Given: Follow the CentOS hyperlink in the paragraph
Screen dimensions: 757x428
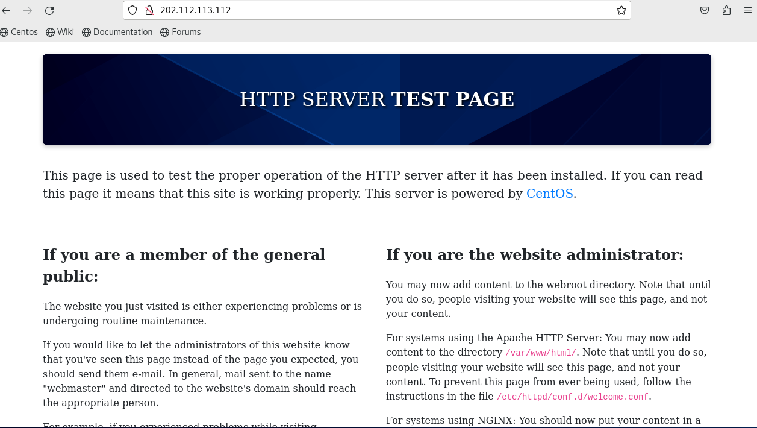Looking at the screenshot, I should click(x=549, y=194).
